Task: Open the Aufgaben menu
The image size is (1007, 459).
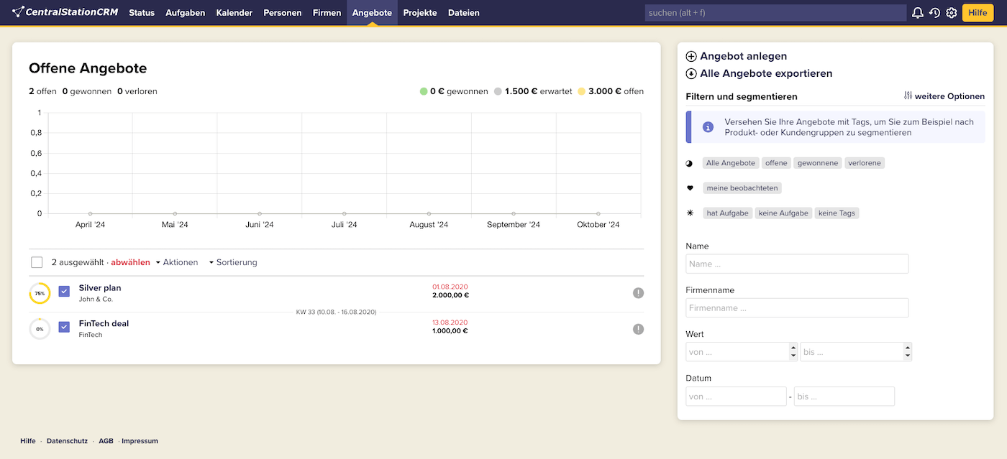Action: [185, 13]
